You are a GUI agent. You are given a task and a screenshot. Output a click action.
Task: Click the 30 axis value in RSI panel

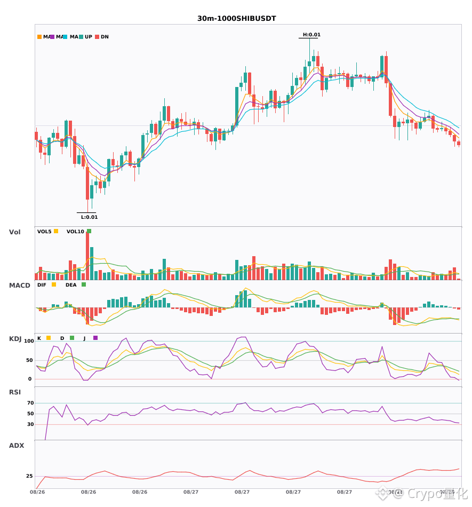[x=30, y=424]
